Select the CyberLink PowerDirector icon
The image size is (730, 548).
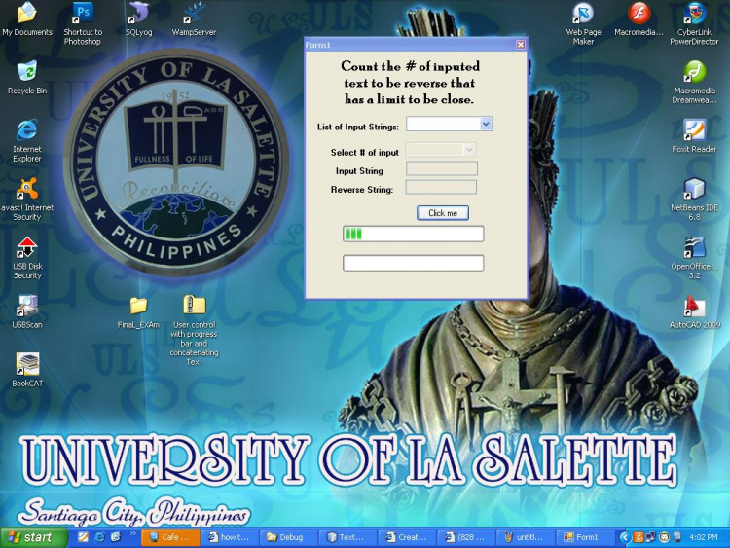coord(694,23)
